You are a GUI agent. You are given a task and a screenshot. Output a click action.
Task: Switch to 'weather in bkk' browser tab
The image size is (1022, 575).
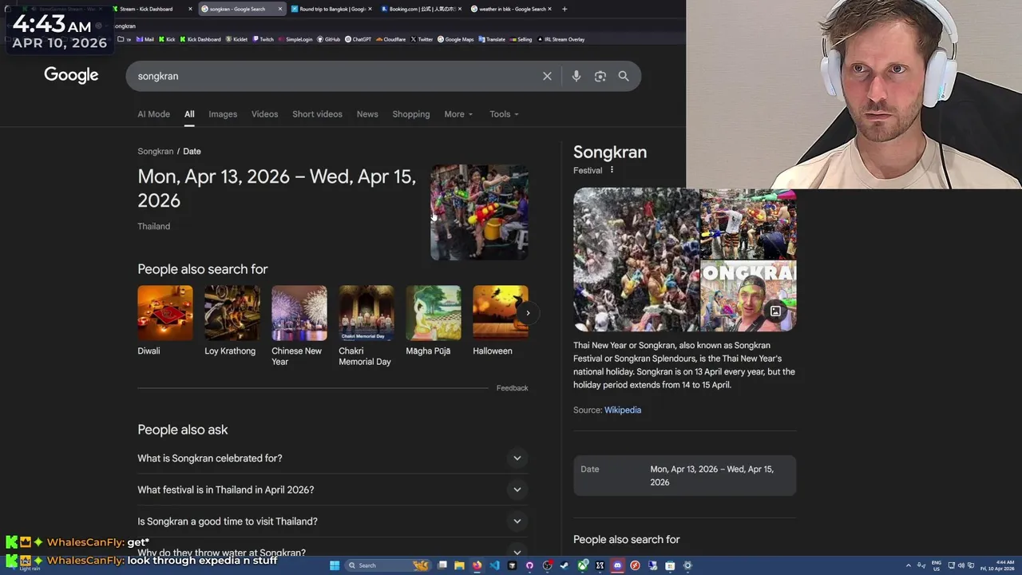509,9
